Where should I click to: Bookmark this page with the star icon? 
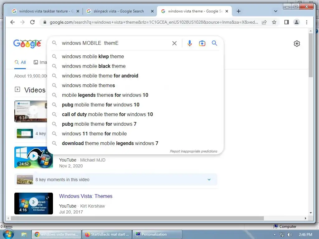point(274,22)
